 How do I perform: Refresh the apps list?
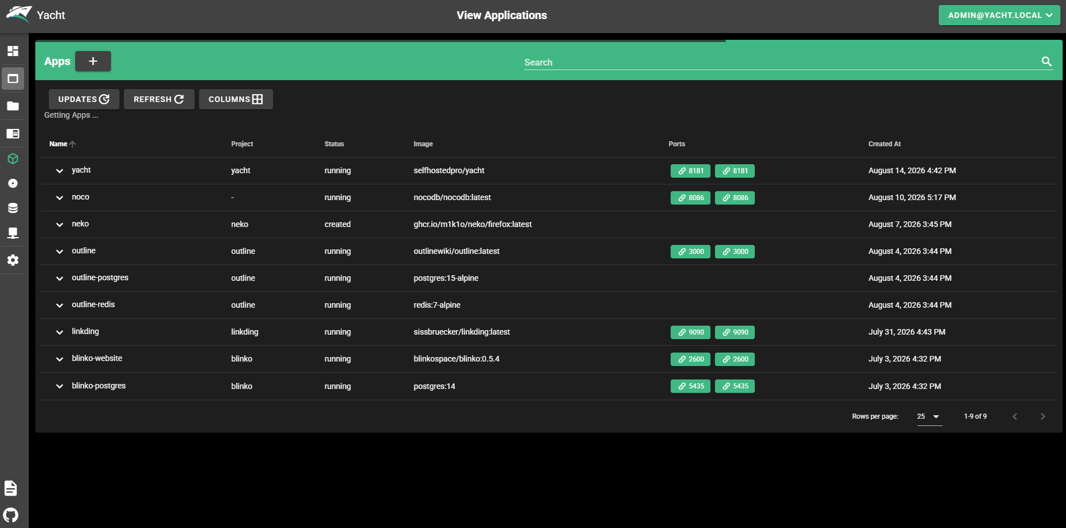point(159,99)
